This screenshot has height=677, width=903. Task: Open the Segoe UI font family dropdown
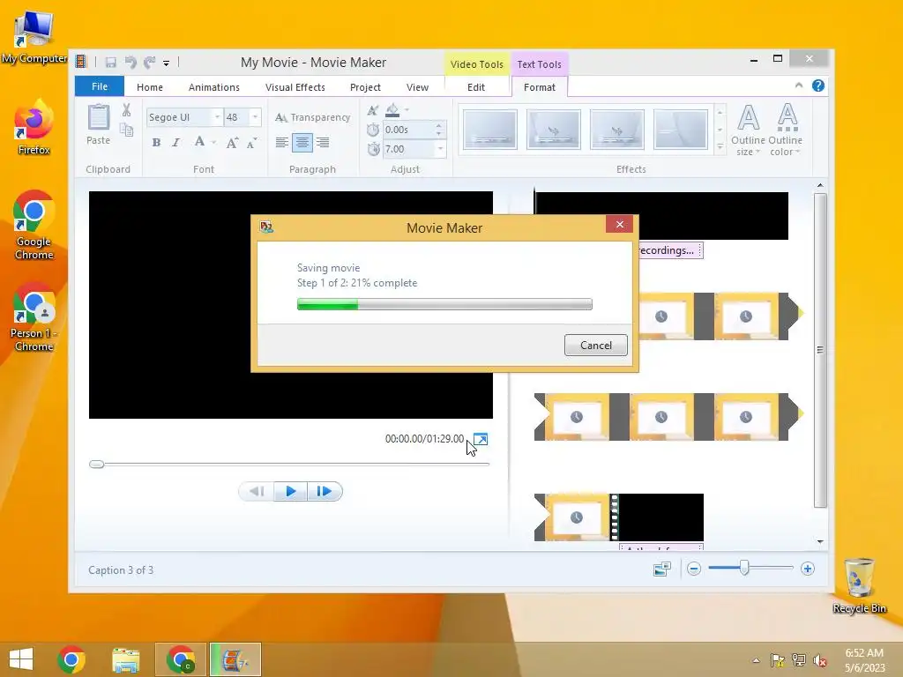218,117
